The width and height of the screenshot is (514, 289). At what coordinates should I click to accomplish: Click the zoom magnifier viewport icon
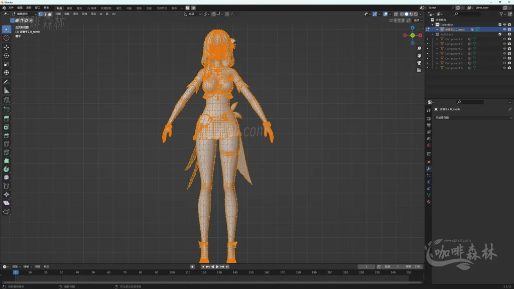419,49
